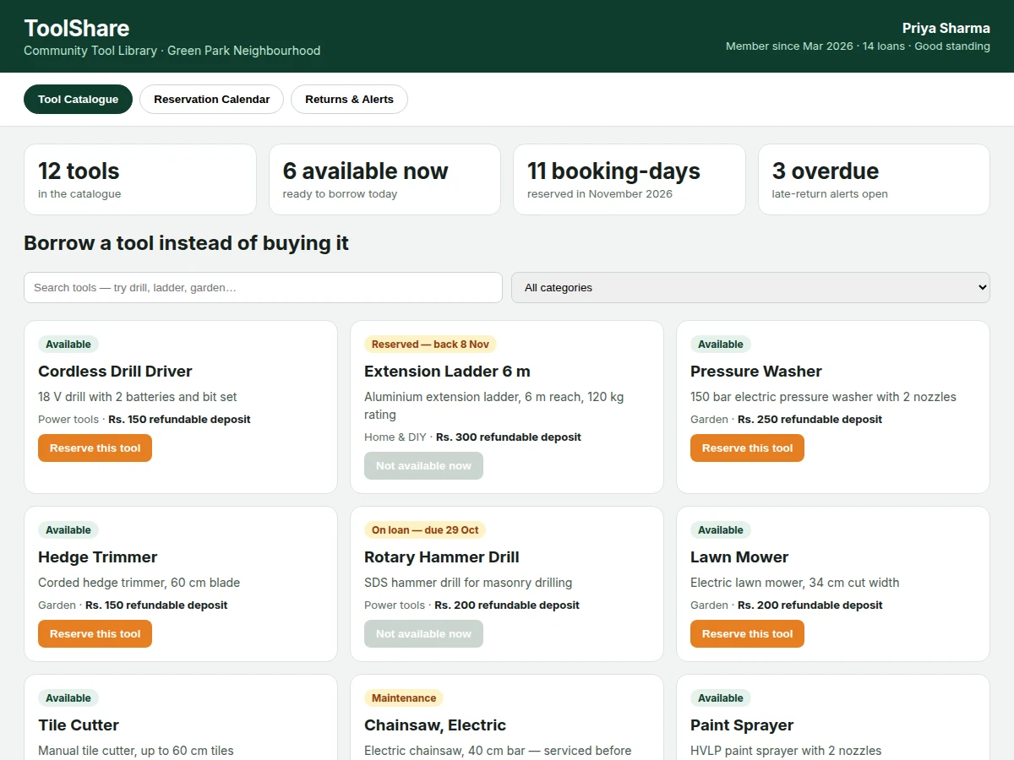
Task: Reserve the Pressure Washer
Action: coord(747,448)
